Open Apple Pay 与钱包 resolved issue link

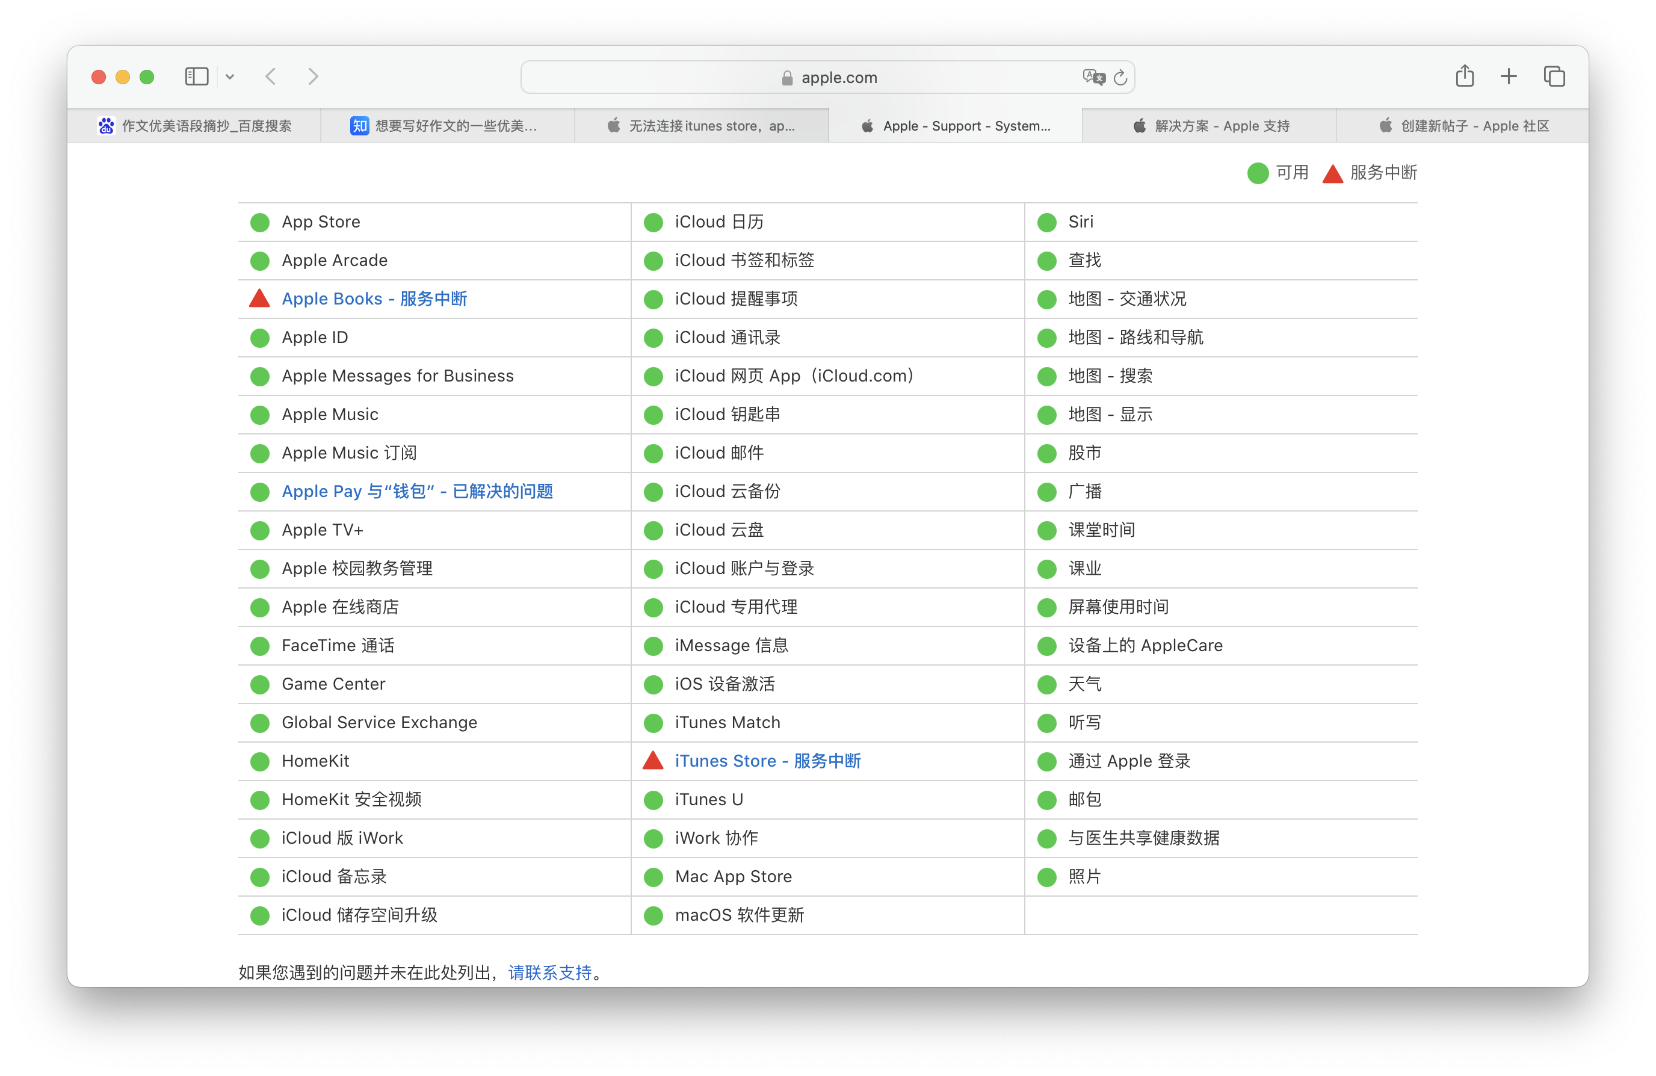point(417,492)
